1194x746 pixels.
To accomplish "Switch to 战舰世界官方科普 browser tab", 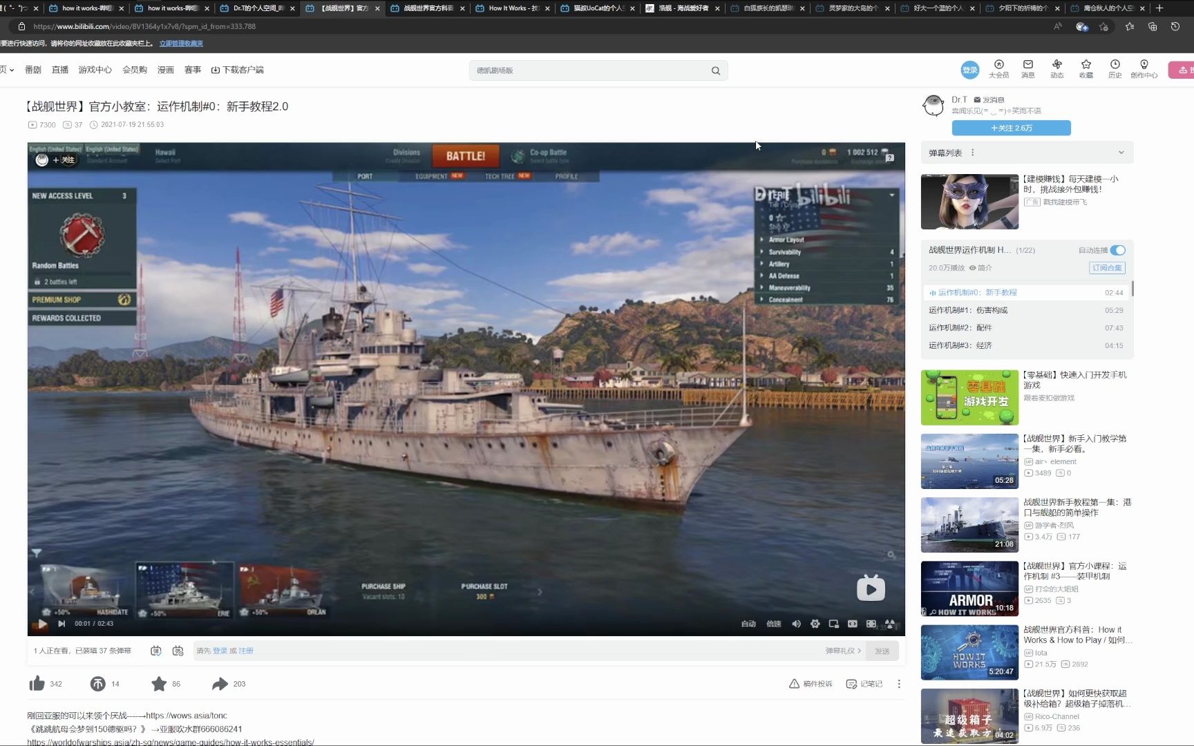I will point(427,8).
